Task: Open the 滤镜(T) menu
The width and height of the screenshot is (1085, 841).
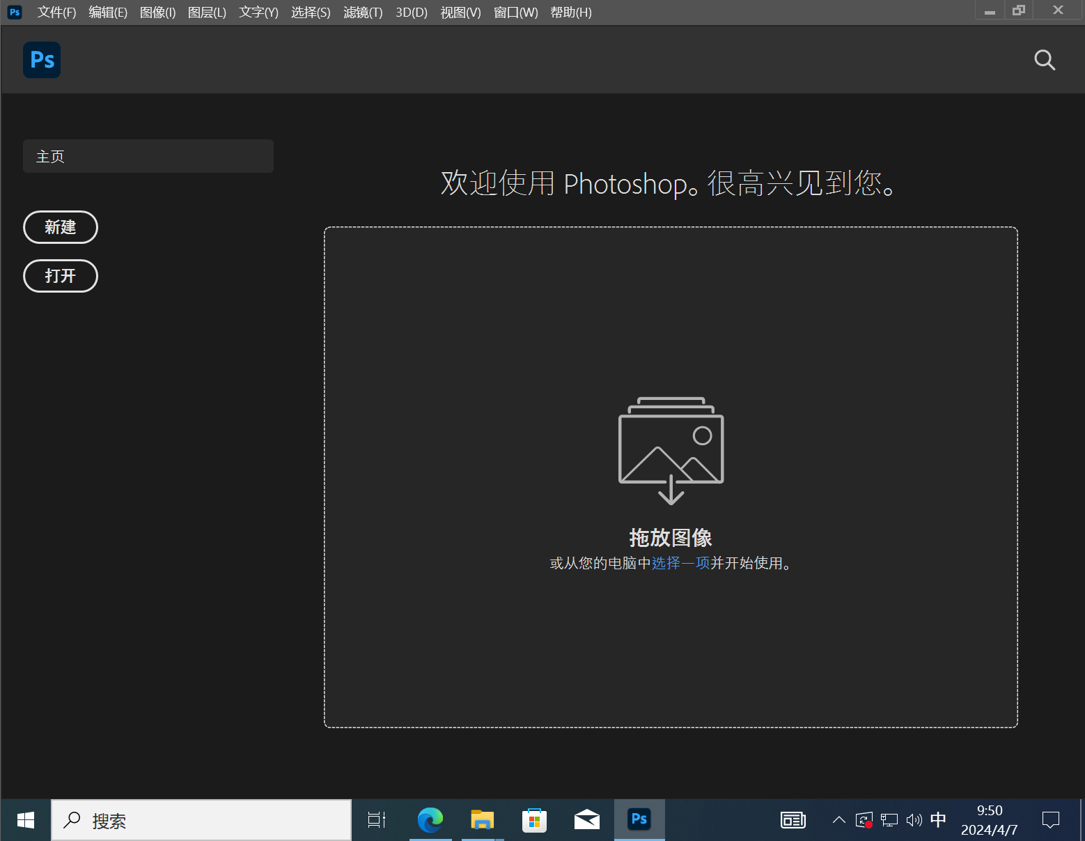Action: (x=363, y=13)
